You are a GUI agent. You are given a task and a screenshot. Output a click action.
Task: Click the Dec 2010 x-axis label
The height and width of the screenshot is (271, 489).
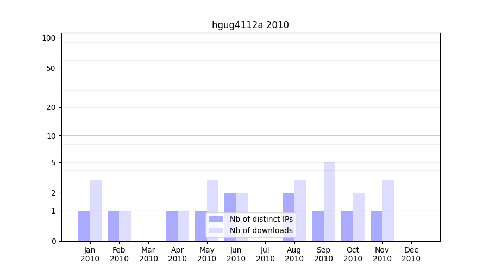pos(411,254)
